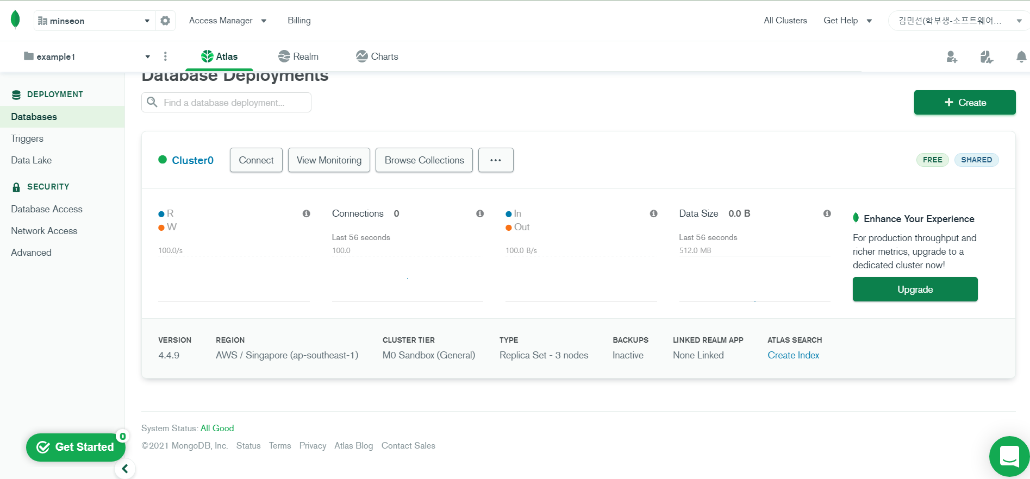
Task: Open the Privacy footer link
Action: click(313, 445)
